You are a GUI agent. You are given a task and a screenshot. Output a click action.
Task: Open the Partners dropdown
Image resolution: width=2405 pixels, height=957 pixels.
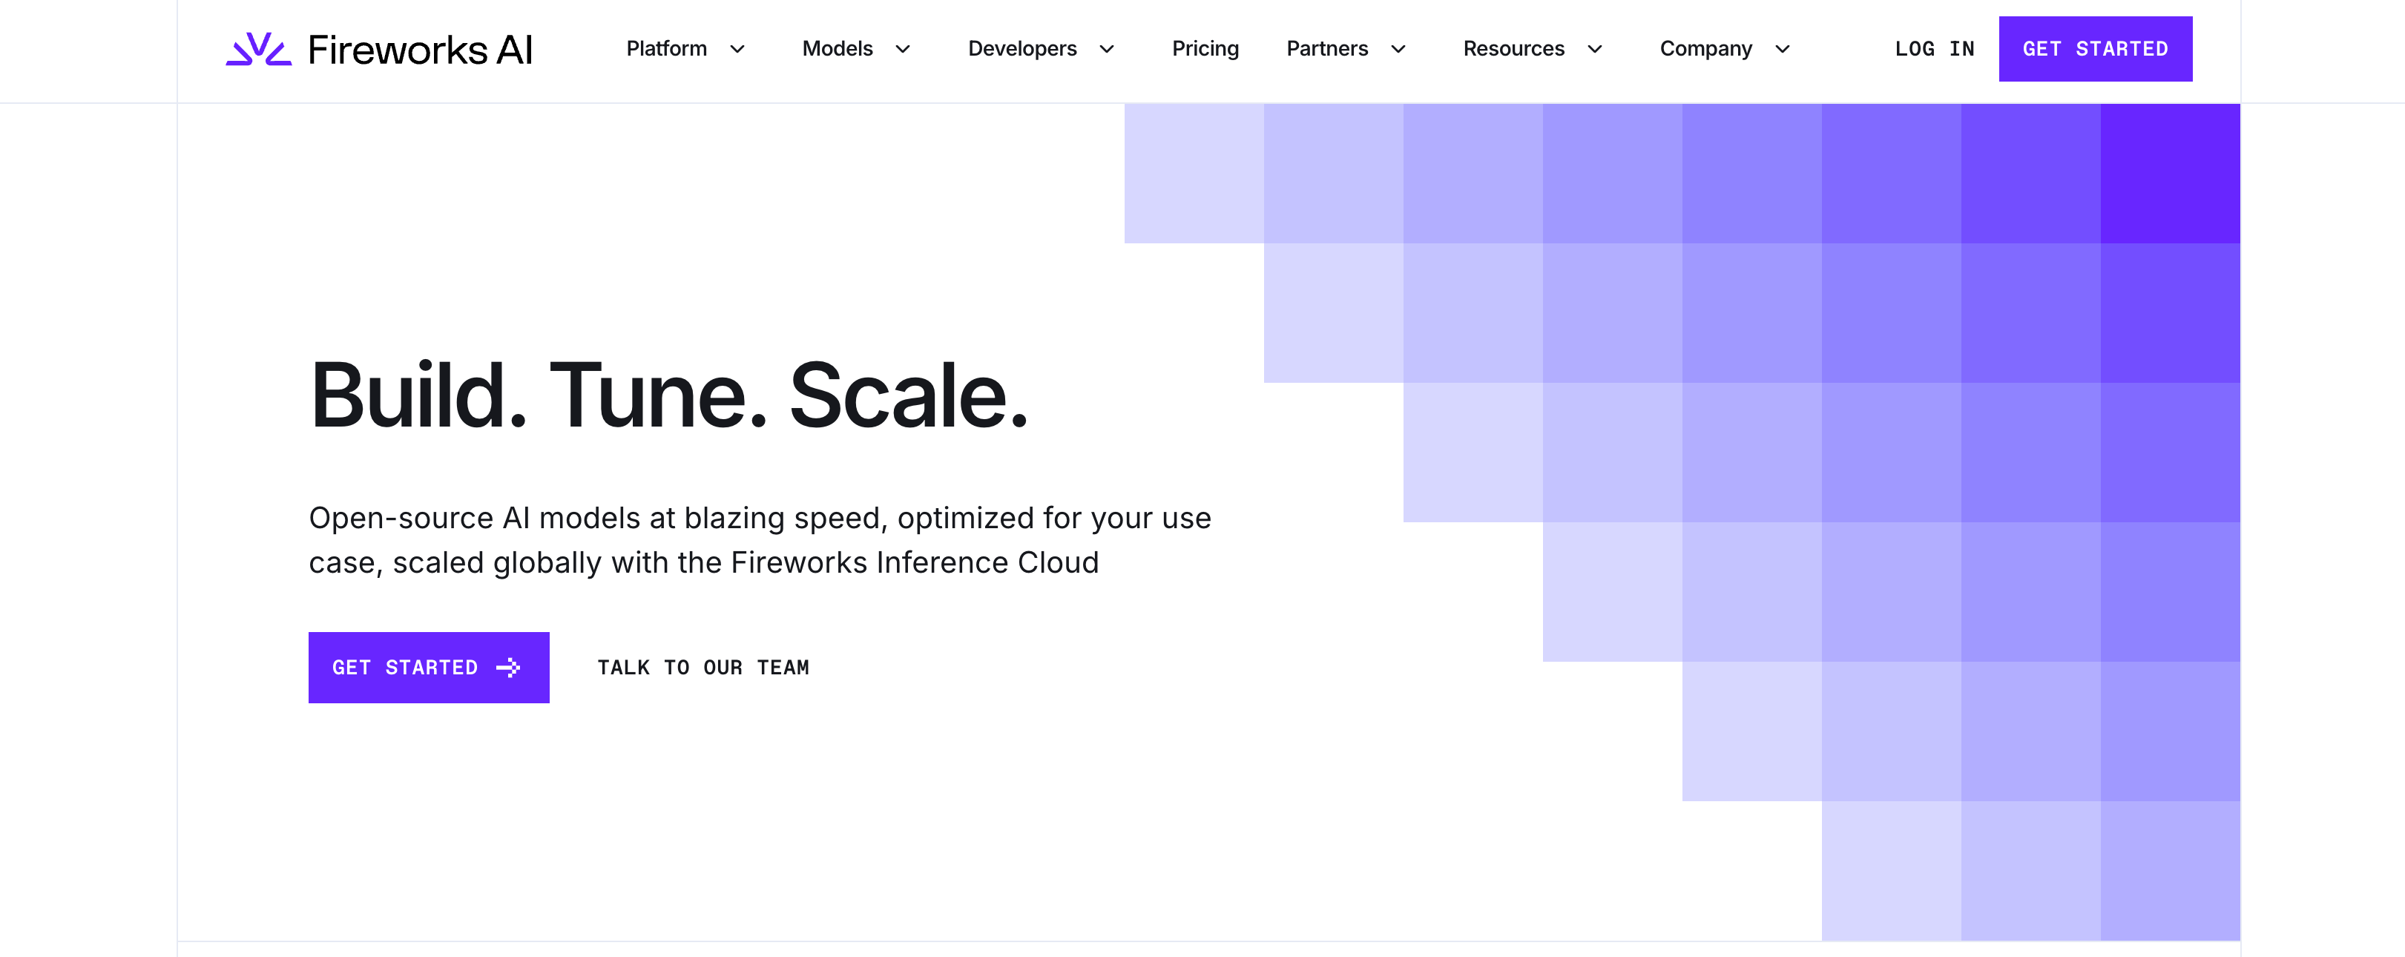[x=1398, y=50]
